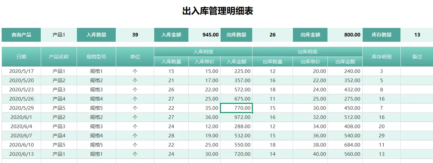The image size is (433, 163).
Task: Click the 产品5 cell in the 2020/6/10 row
Action: [59, 145]
